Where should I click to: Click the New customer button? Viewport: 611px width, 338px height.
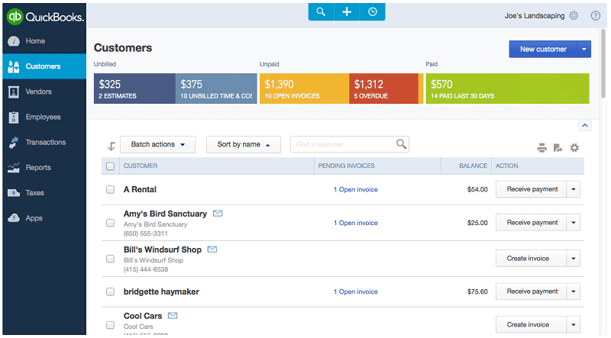[x=543, y=49]
